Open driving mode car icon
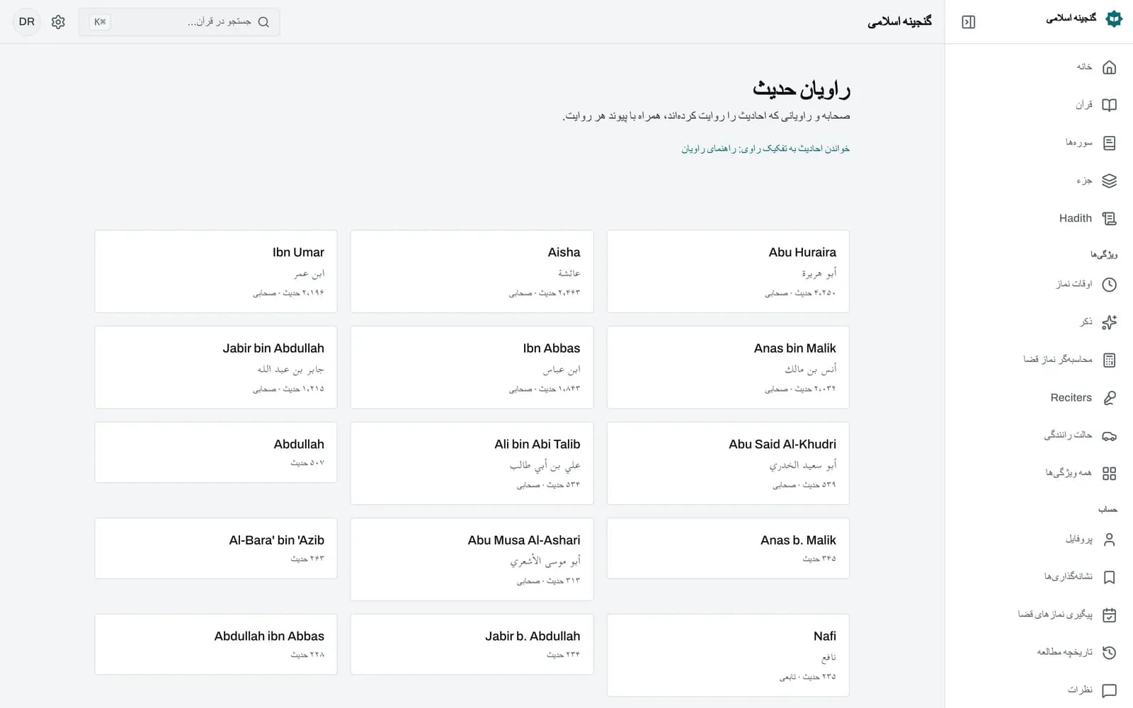1133x708 pixels. click(1109, 435)
